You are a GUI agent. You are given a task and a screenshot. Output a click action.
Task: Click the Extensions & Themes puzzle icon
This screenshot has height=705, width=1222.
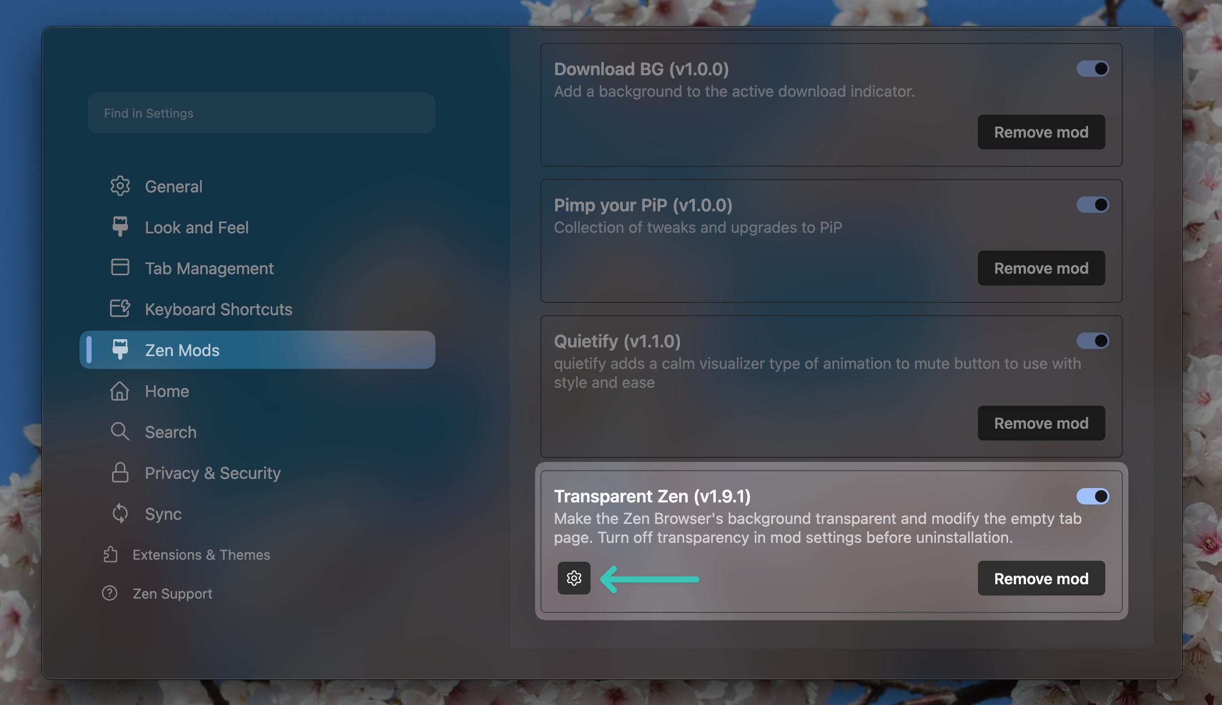coord(111,555)
